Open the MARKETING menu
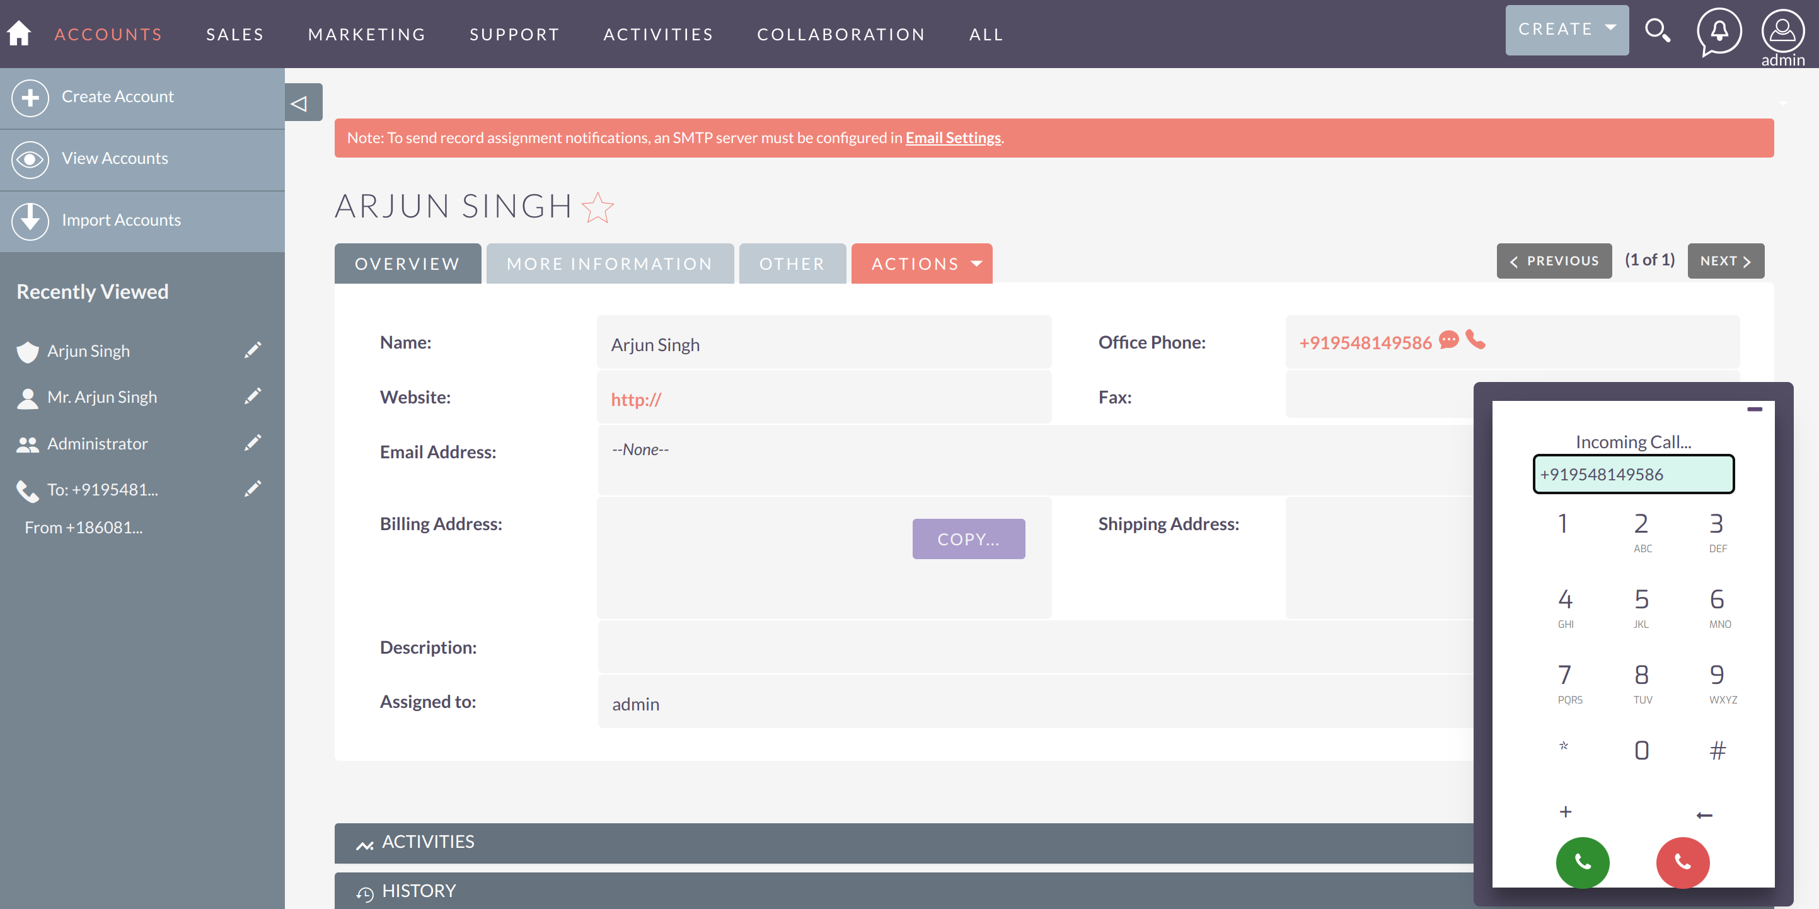 [x=366, y=33]
